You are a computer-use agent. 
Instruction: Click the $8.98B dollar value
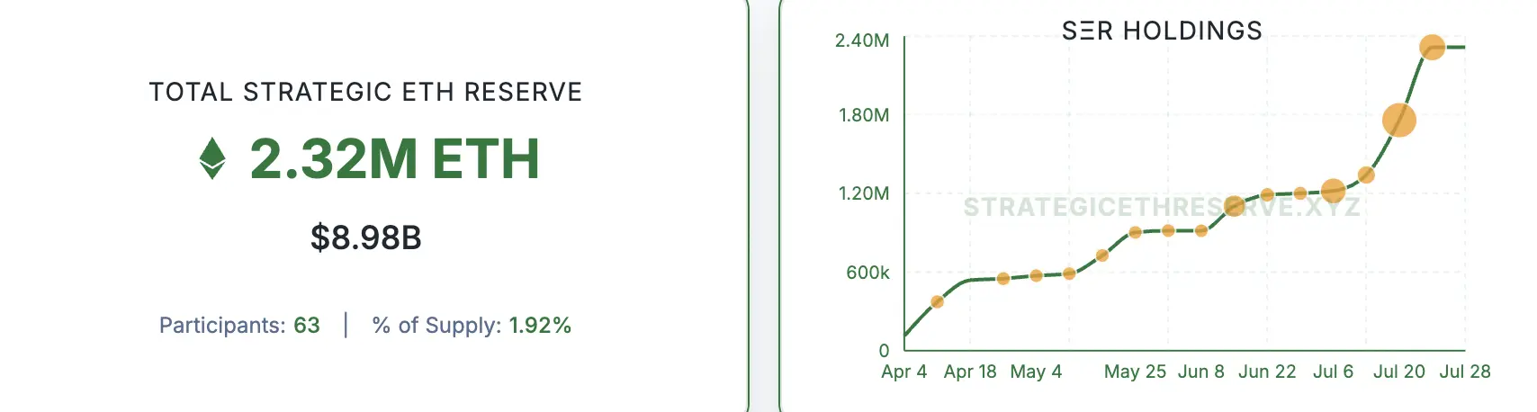366,237
